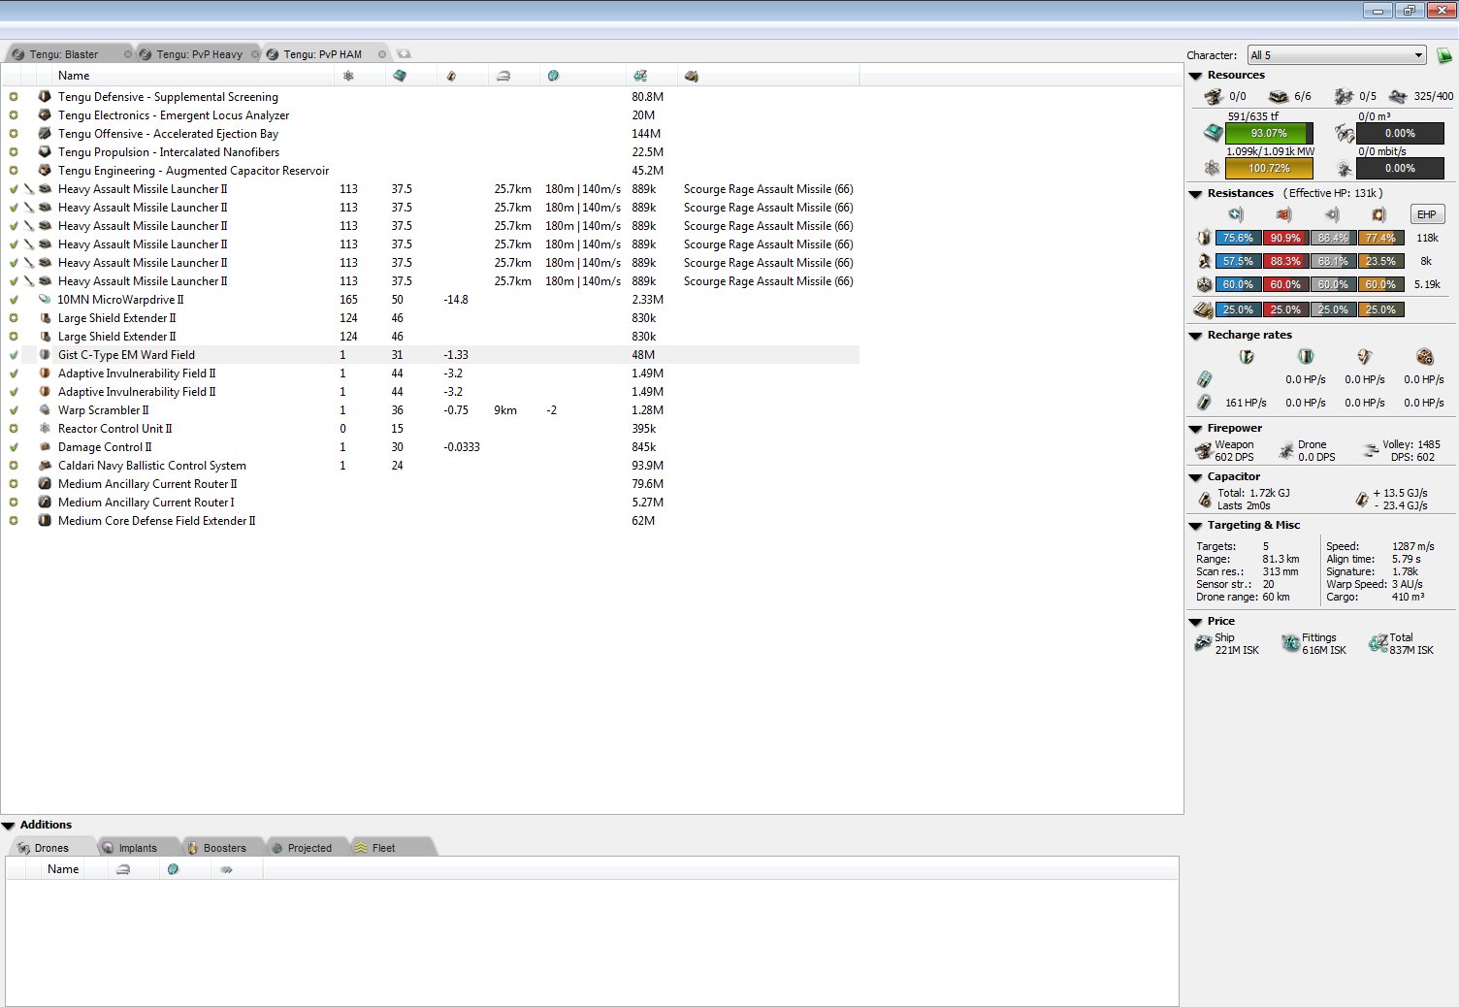Click the Weapon DPS icon in Firepower
This screenshot has width=1459, height=1007.
[1204, 450]
